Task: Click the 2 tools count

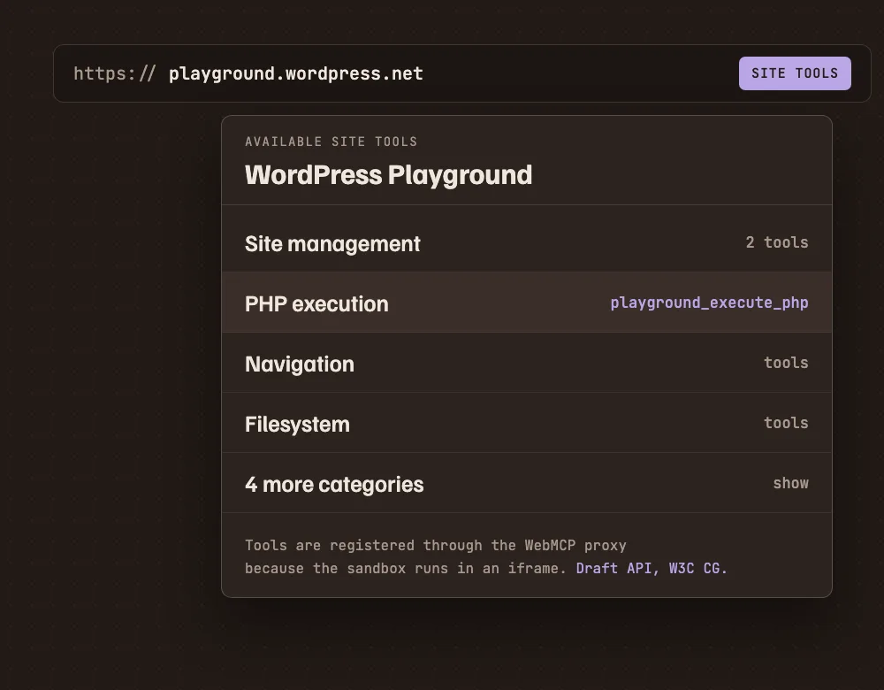Action: (777, 242)
